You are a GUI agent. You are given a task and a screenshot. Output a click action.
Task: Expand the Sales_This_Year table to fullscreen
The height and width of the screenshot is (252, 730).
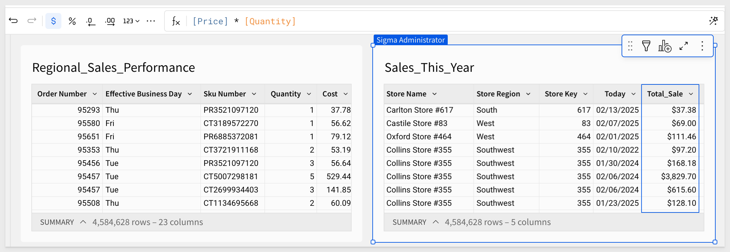pyautogui.click(x=684, y=46)
